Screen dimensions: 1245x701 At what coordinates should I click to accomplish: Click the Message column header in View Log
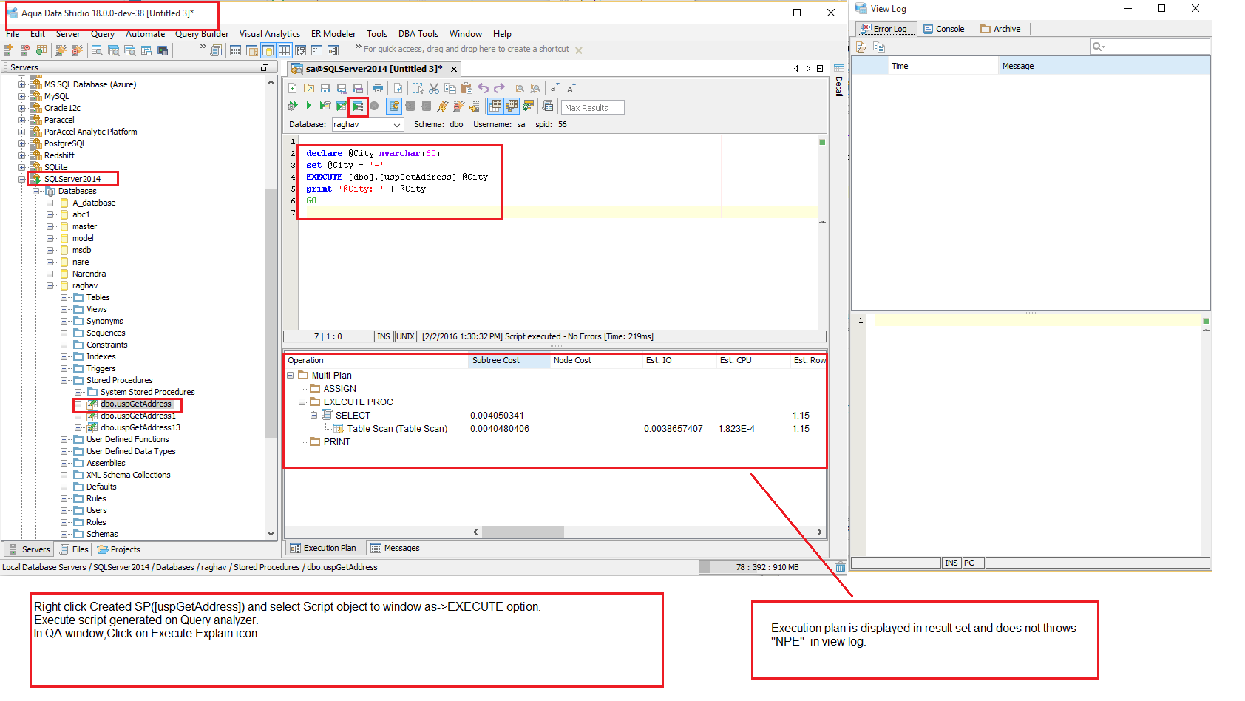tap(1104, 66)
